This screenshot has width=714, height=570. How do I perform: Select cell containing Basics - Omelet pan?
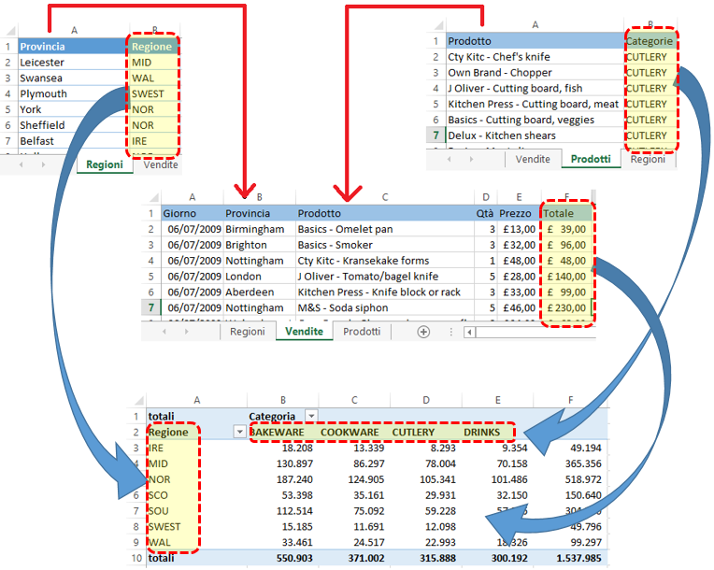[x=346, y=229]
